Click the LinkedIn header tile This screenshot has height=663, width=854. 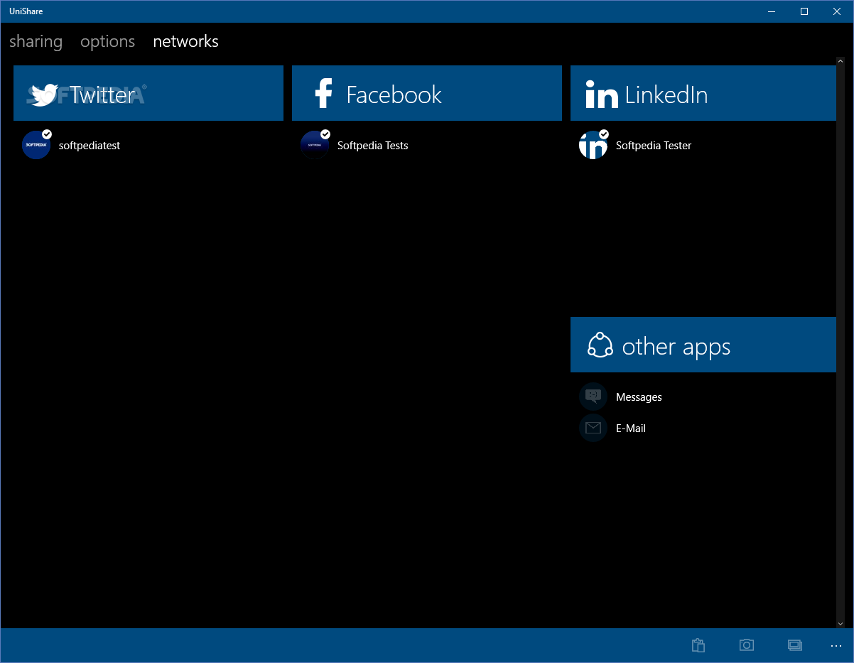tap(703, 93)
